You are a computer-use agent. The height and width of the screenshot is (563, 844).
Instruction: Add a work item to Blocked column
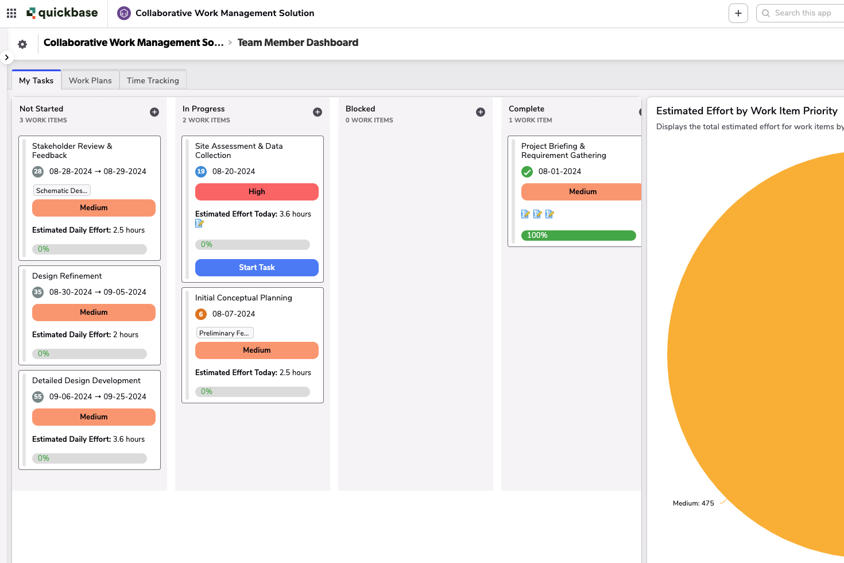point(481,112)
